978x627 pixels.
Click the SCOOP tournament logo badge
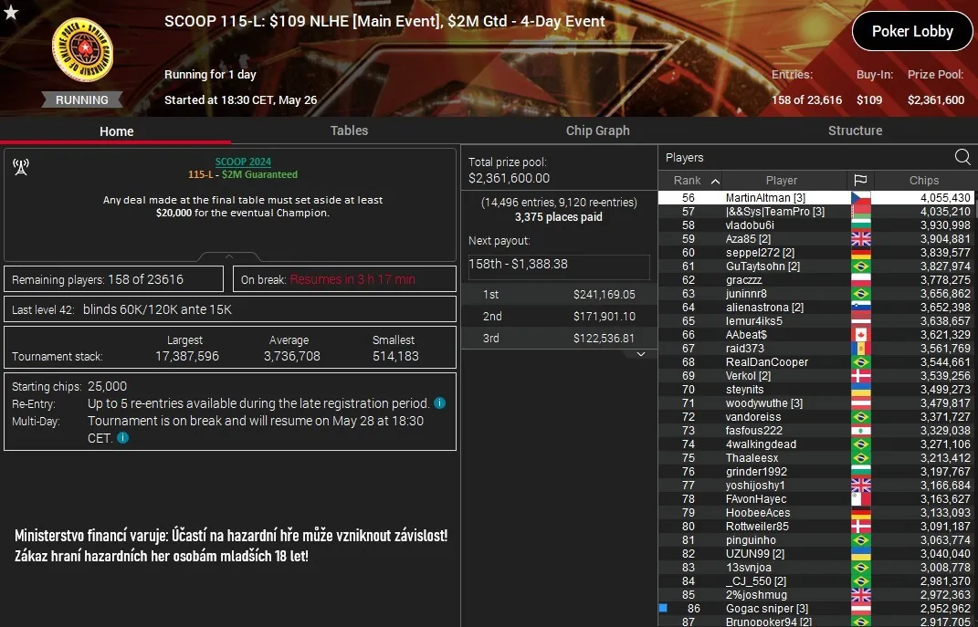pyautogui.click(x=82, y=49)
